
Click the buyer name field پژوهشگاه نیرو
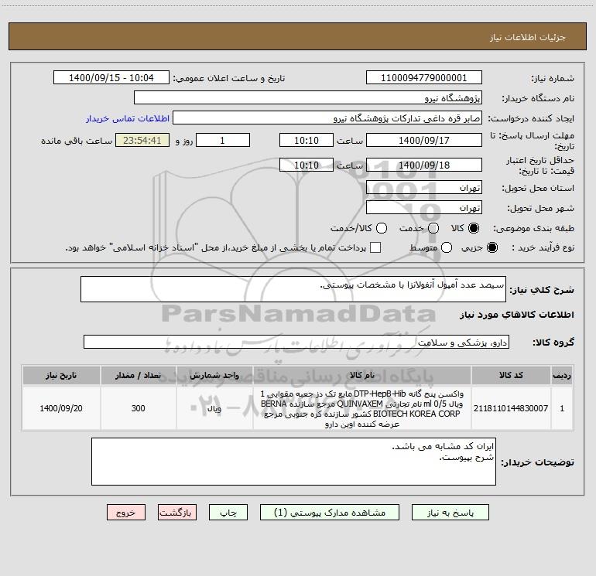[x=308, y=97]
